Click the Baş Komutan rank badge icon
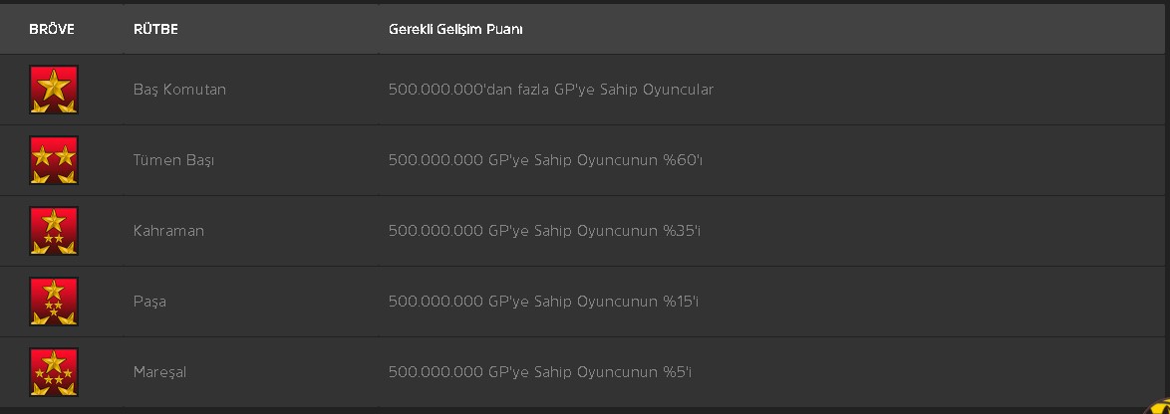1170x414 pixels. [54, 90]
